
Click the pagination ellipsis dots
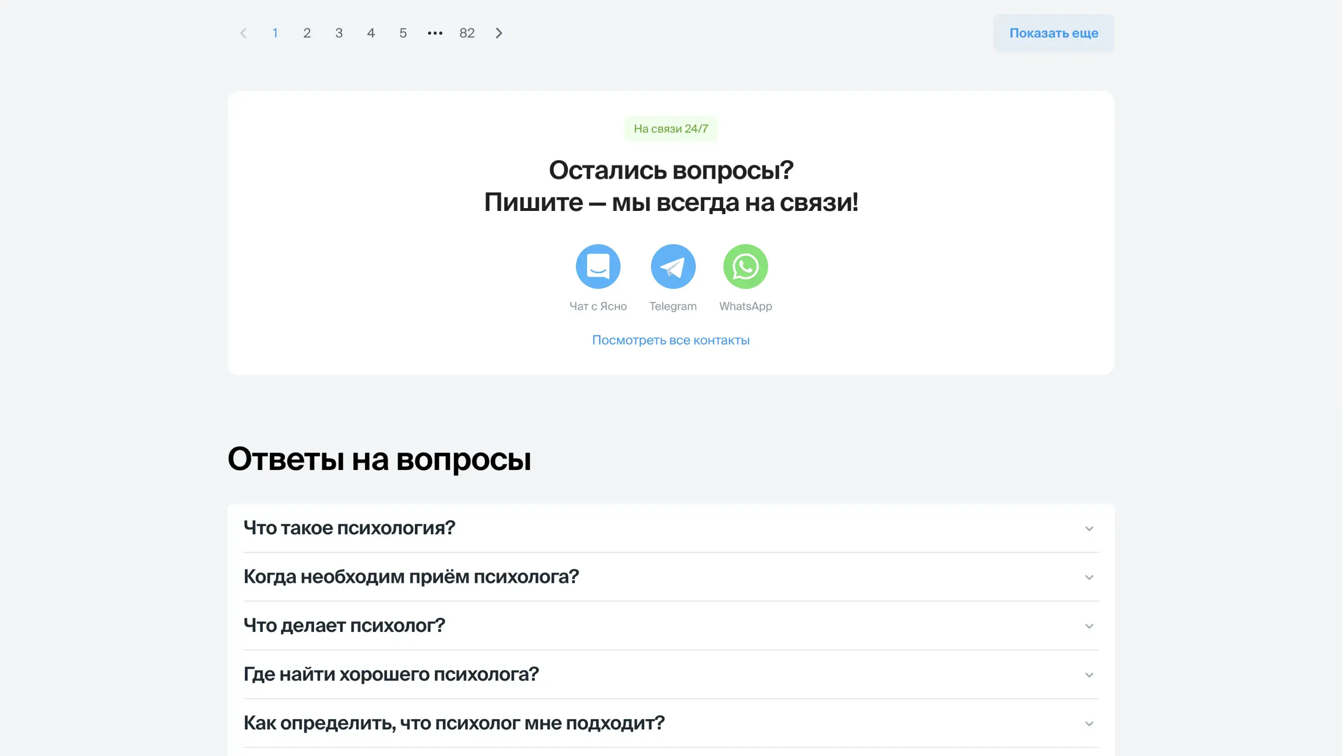click(434, 34)
